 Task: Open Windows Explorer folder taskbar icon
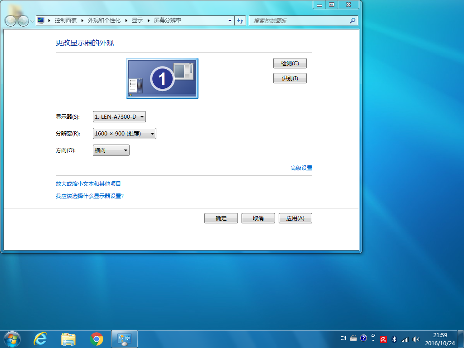68,339
